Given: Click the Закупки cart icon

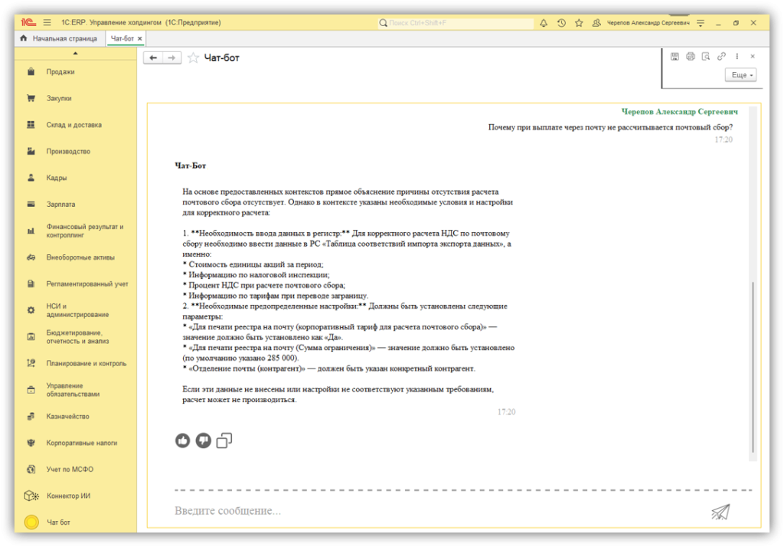Looking at the screenshot, I should [31, 99].
